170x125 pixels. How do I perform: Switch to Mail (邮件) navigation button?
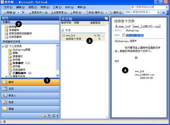click(x=30, y=82)
